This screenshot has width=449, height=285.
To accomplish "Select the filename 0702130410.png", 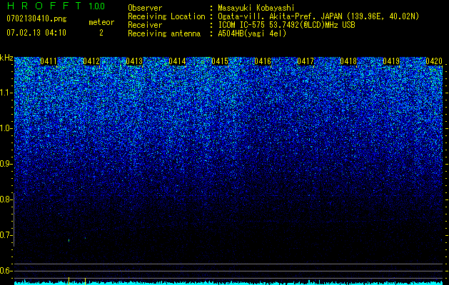I will click(36, 19).
